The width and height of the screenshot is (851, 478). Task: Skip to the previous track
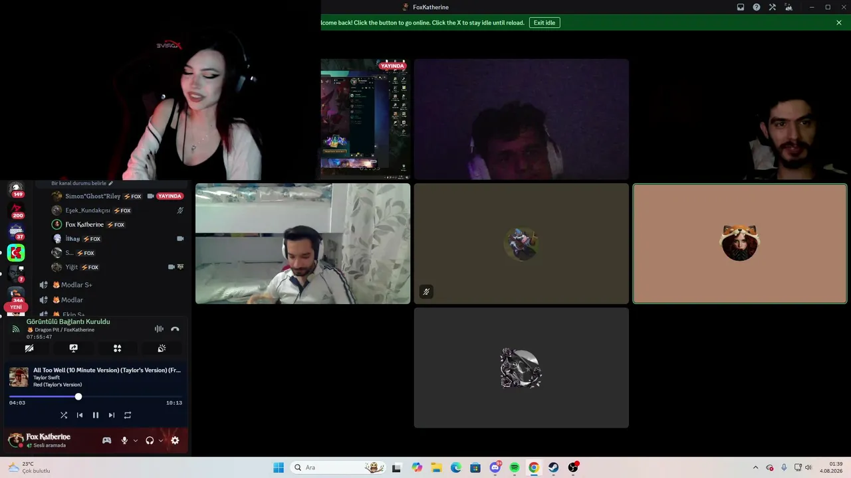pos(80,415)
